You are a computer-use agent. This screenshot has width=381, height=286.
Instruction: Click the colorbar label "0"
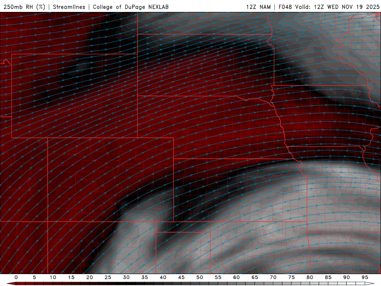coord(16,277)
